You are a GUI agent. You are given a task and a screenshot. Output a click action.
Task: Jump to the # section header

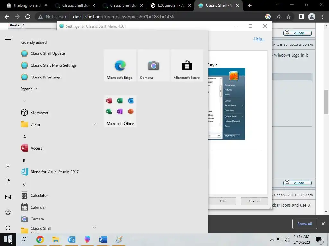click(24, 101)
